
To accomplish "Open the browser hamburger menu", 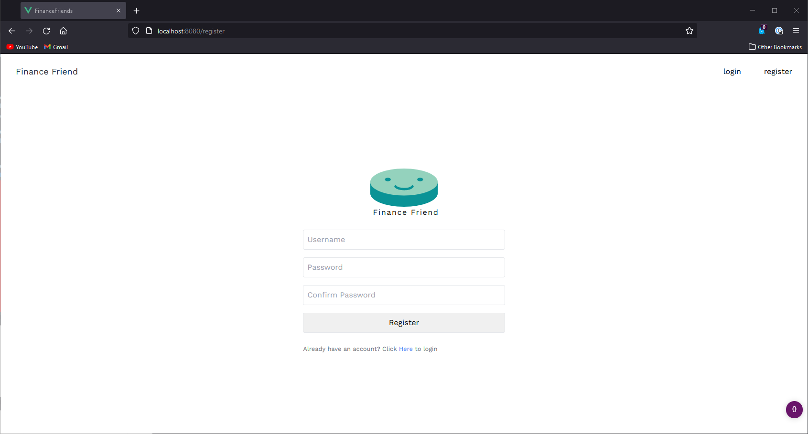I will [796, 31].
